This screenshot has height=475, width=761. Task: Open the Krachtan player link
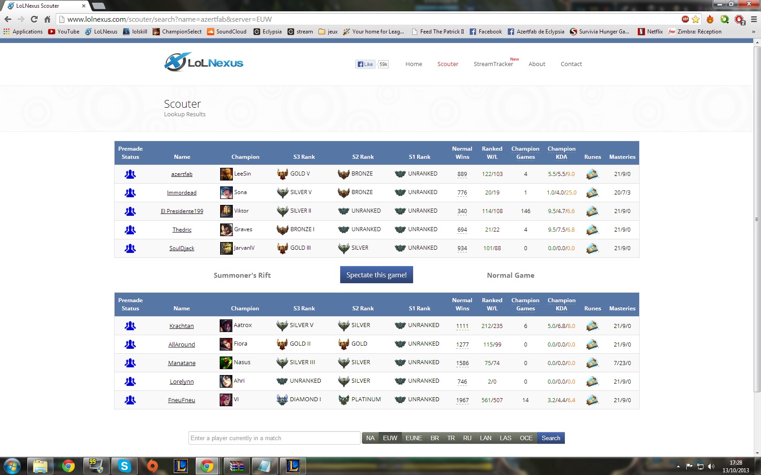click(x=182, y=326)
